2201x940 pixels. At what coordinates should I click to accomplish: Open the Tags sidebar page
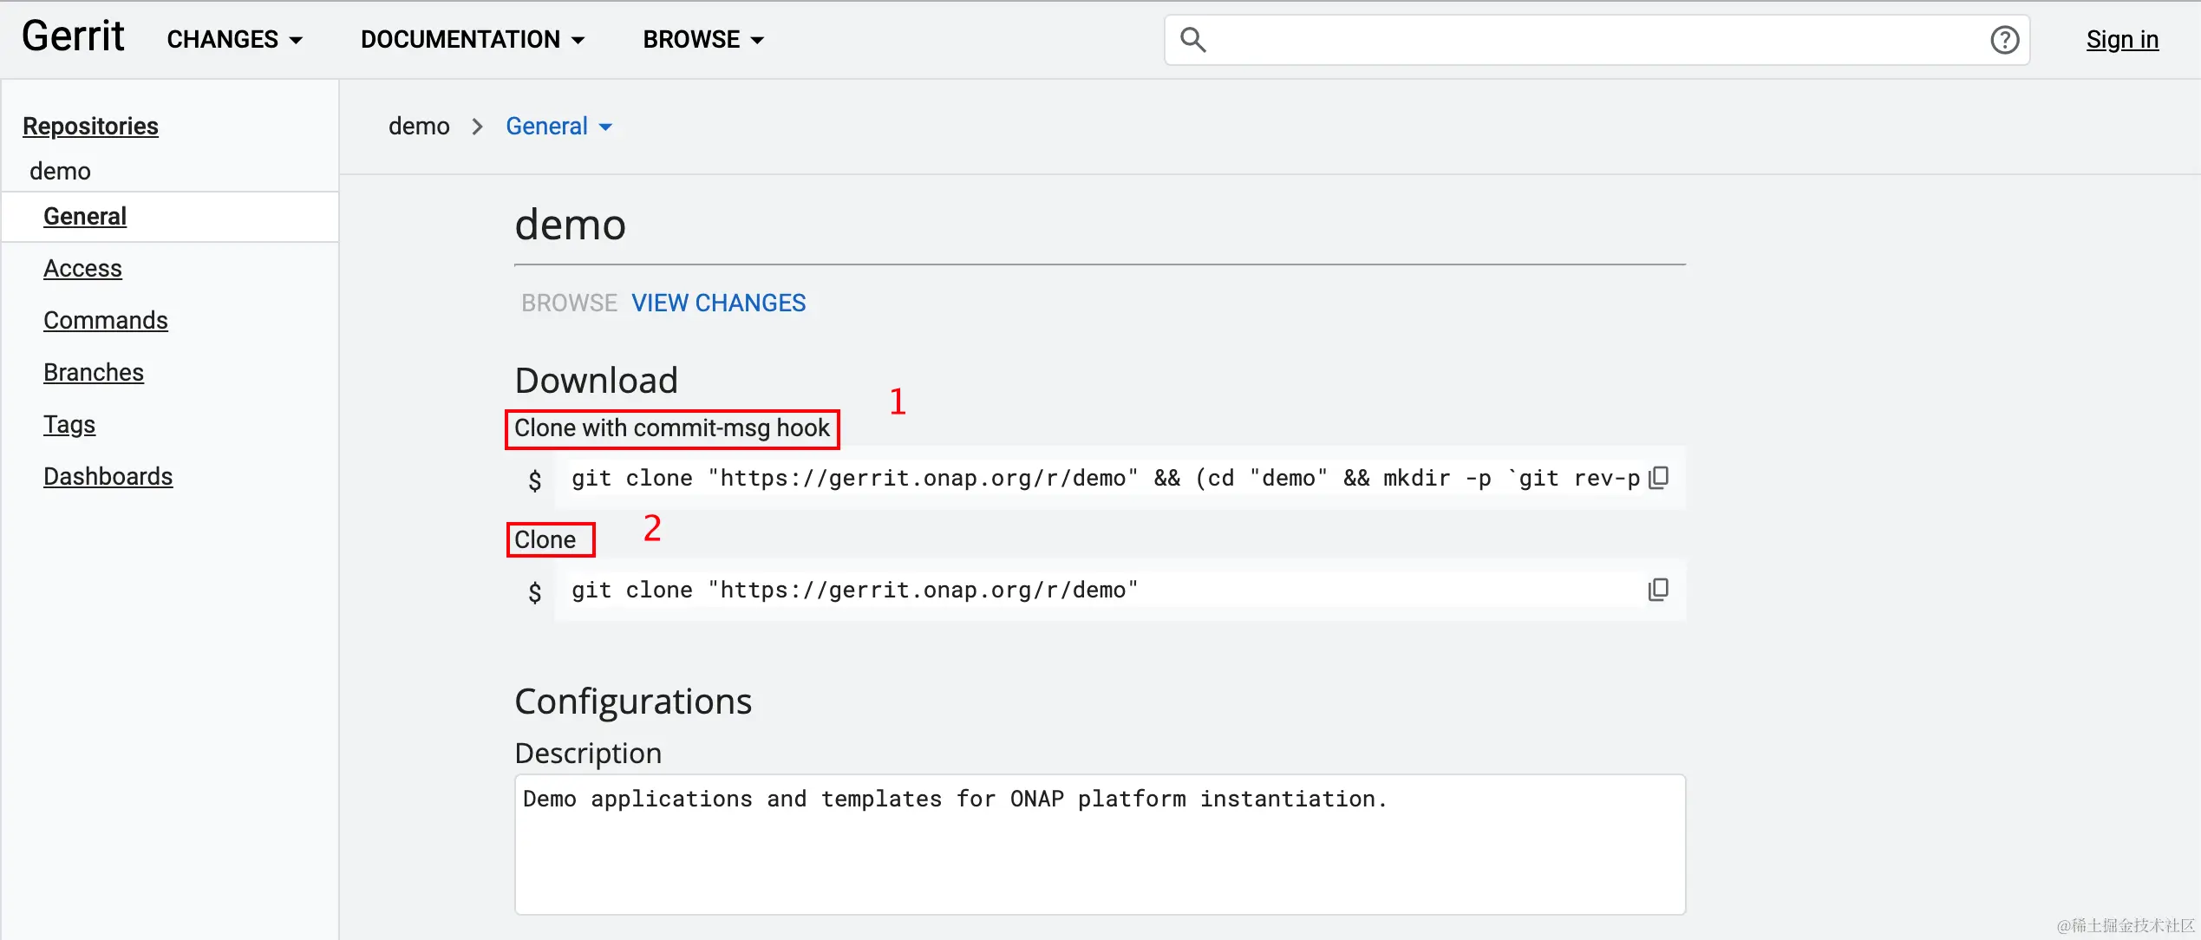(x=69, y=425)
